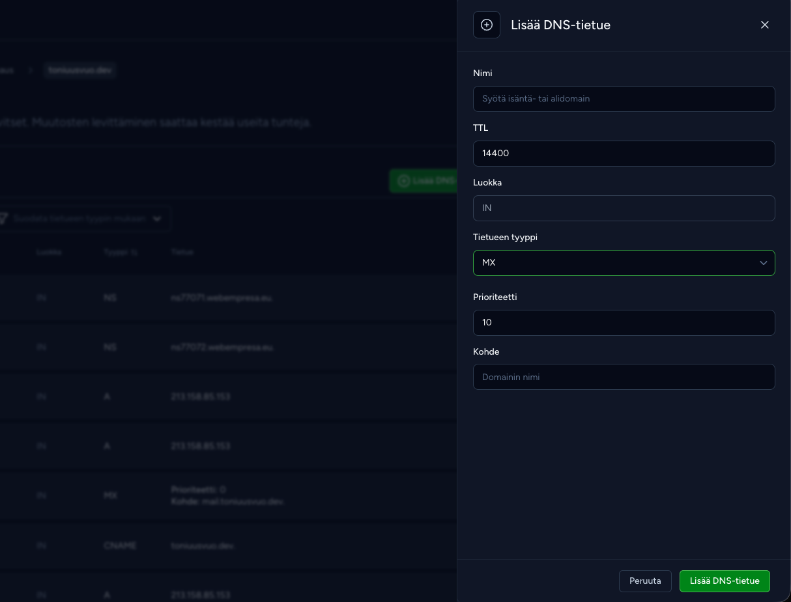Click the CNAME record type cell
791x602 pixels.
120,545
